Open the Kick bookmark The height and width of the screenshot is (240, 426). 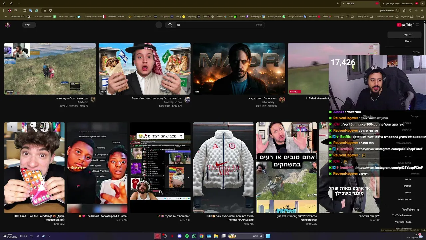(233, 16)
